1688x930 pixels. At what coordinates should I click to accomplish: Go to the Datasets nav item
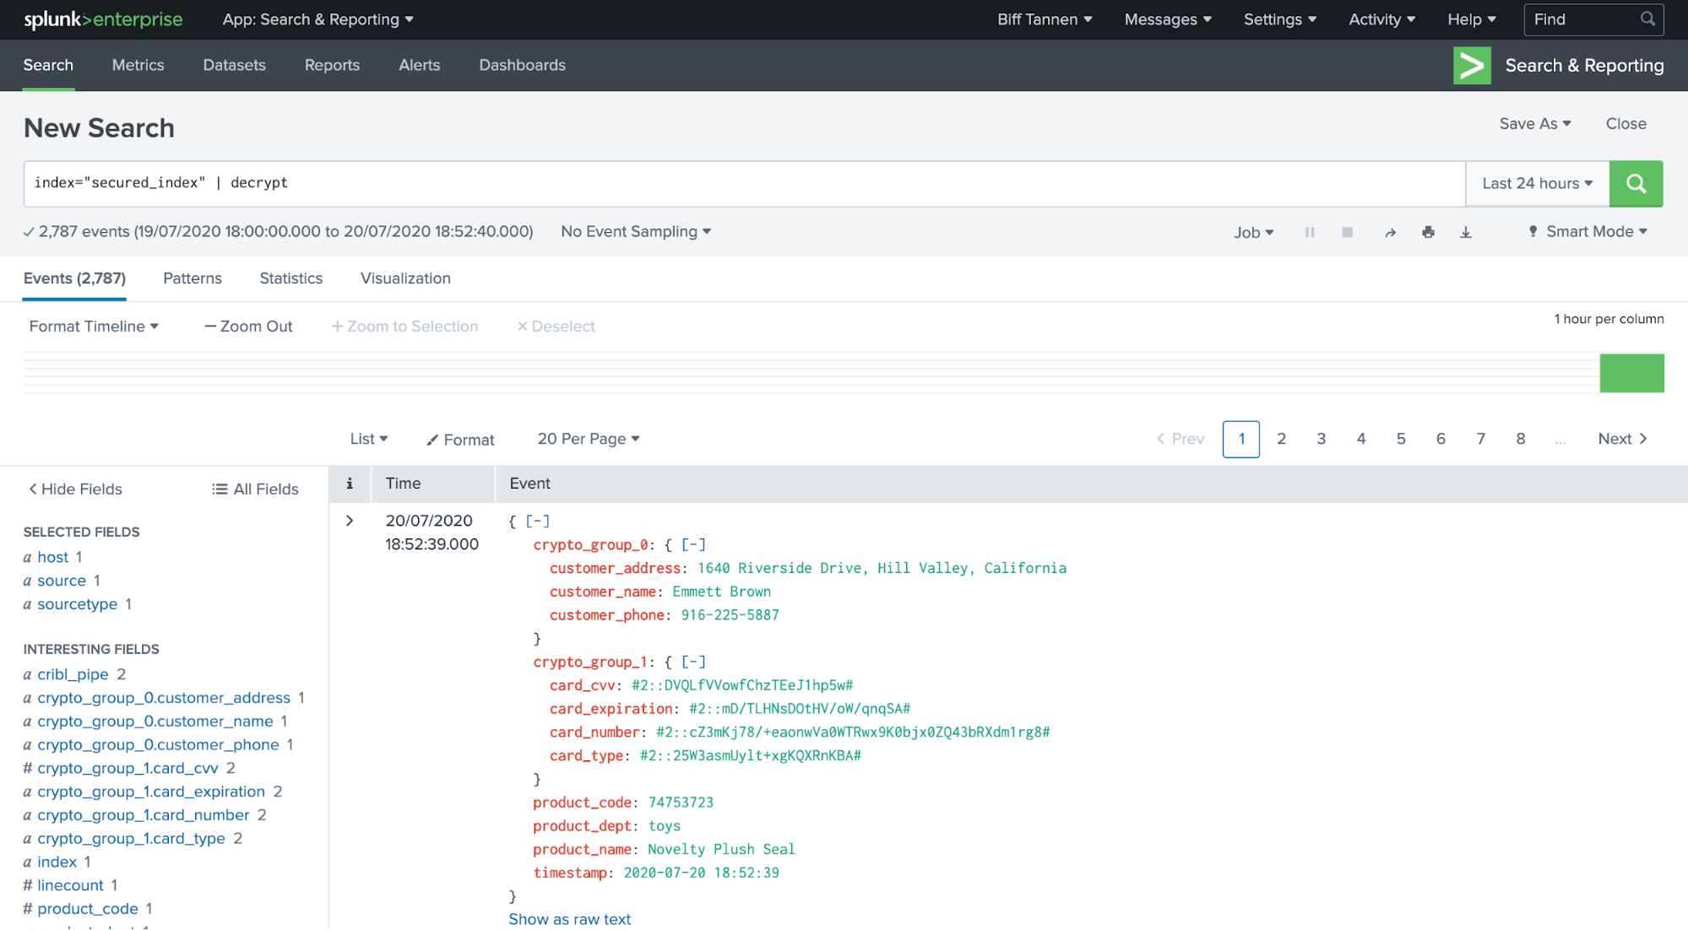click(x=234, y=65)
